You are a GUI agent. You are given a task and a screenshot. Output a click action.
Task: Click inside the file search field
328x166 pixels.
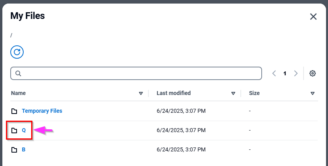coord(138,73)
